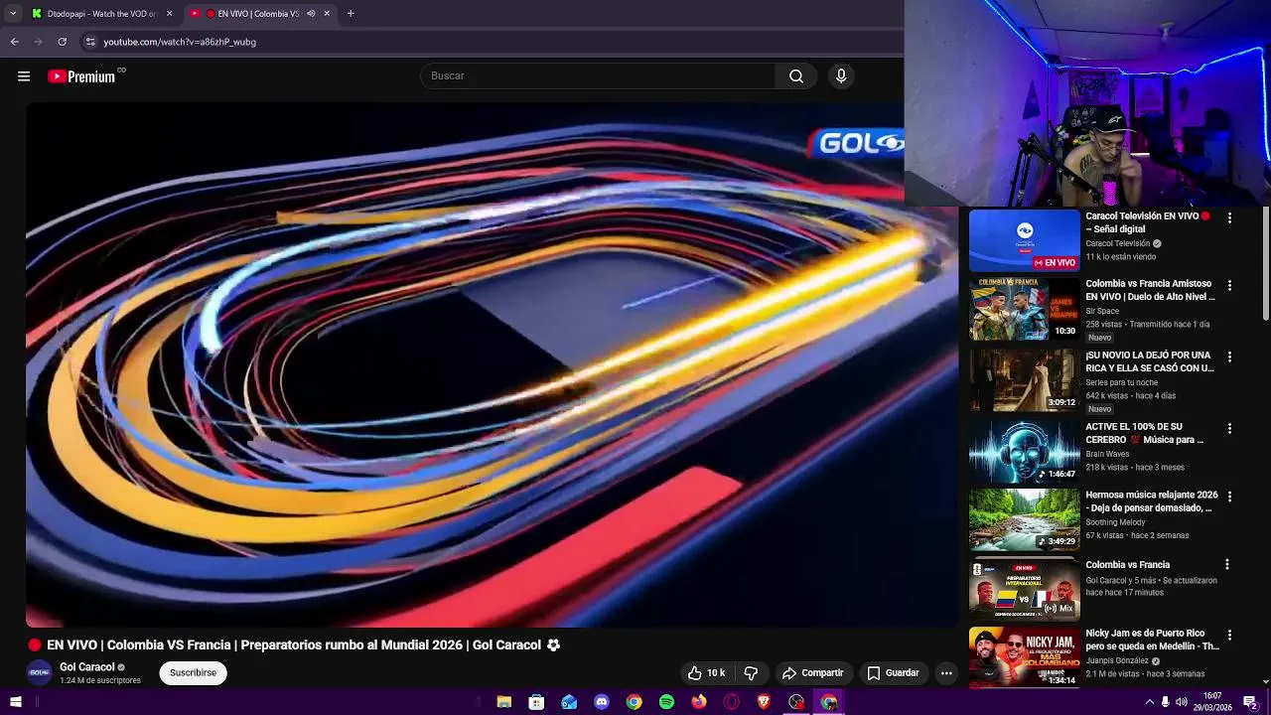Viewport: 1271px width, 715px height.
Task: View site information icon in address bar
Action: [x=90, y=42]
